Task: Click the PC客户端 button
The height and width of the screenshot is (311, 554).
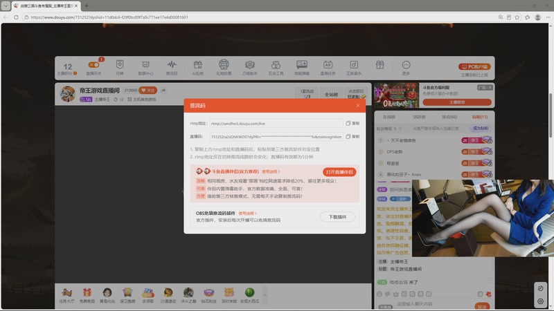Action: pos(474,66)
